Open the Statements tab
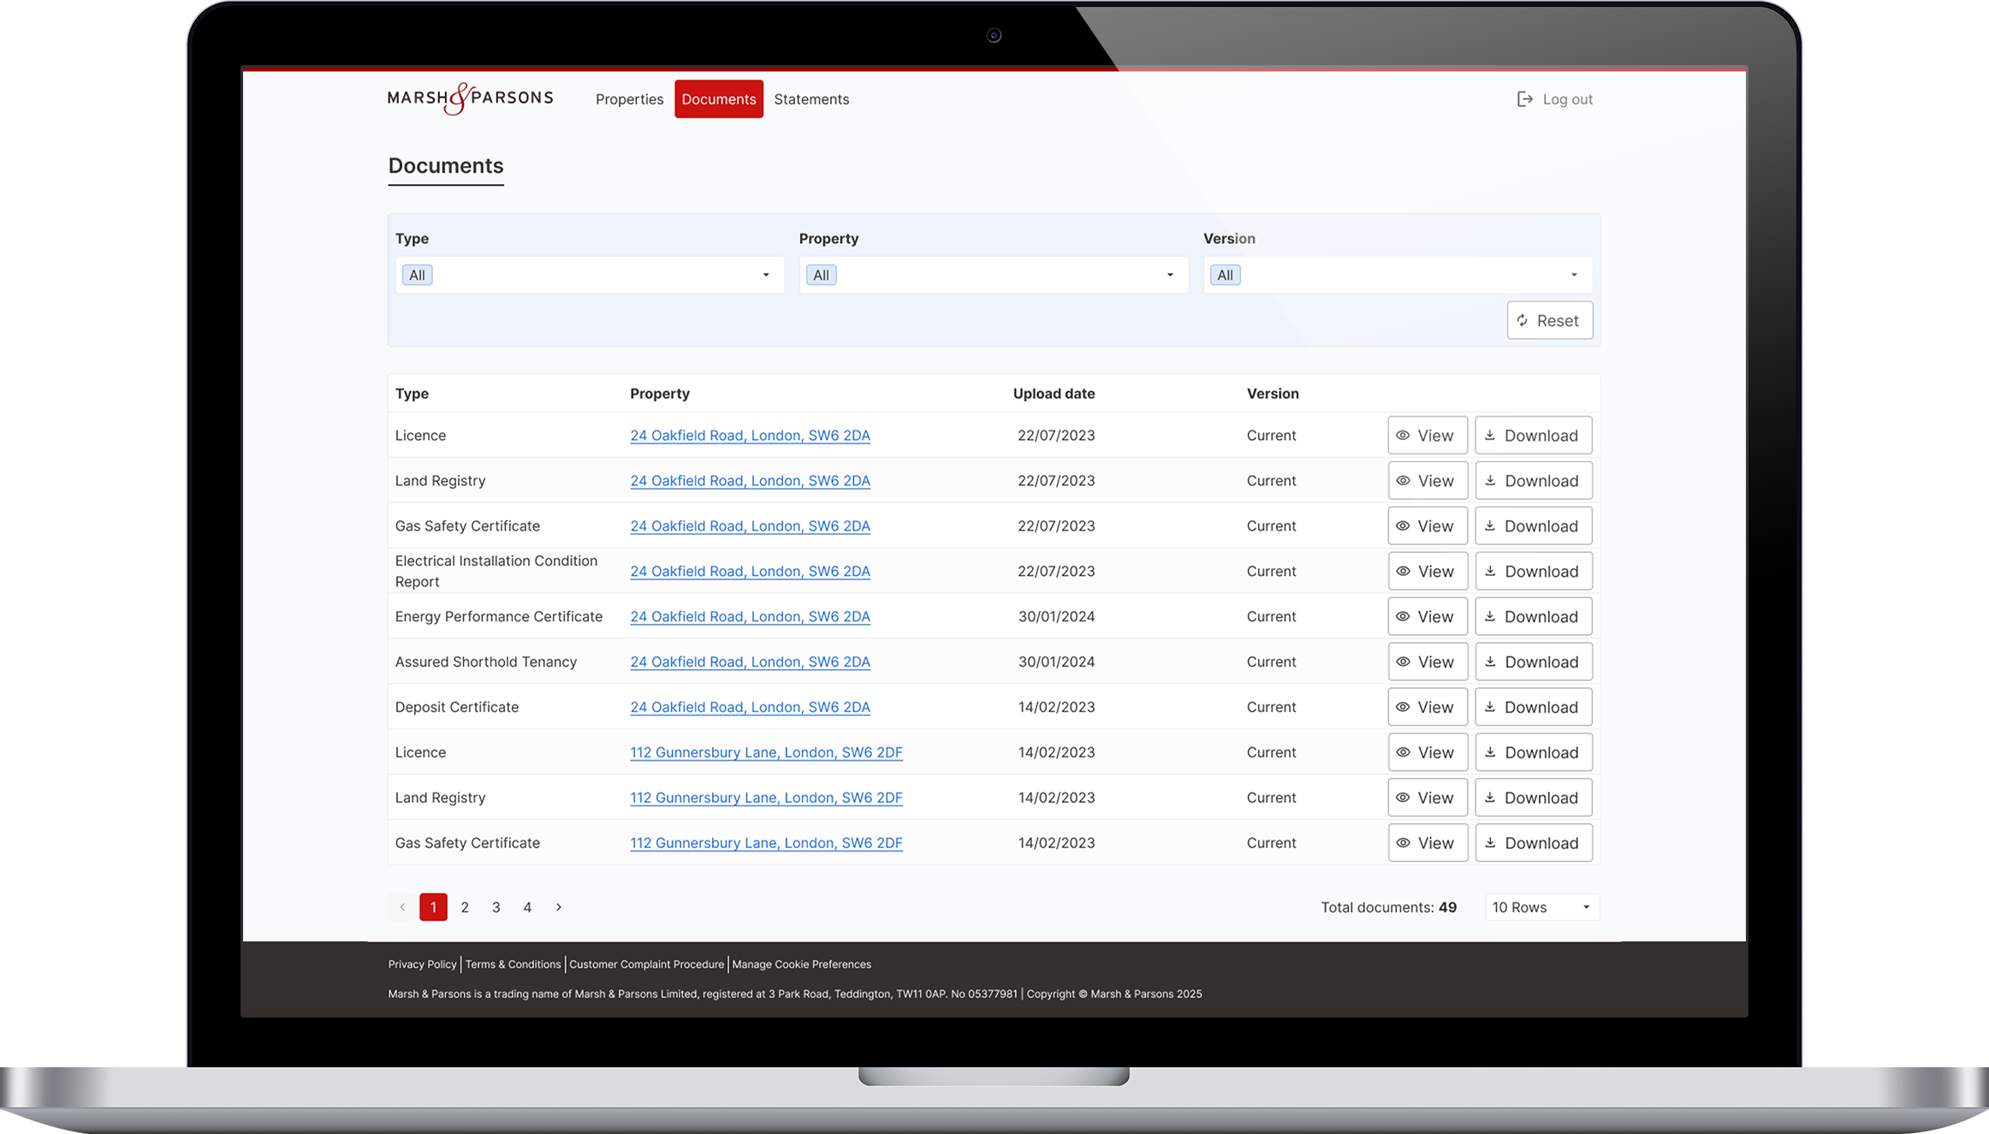1989x1134 pixels. click(x=811, y=99)
